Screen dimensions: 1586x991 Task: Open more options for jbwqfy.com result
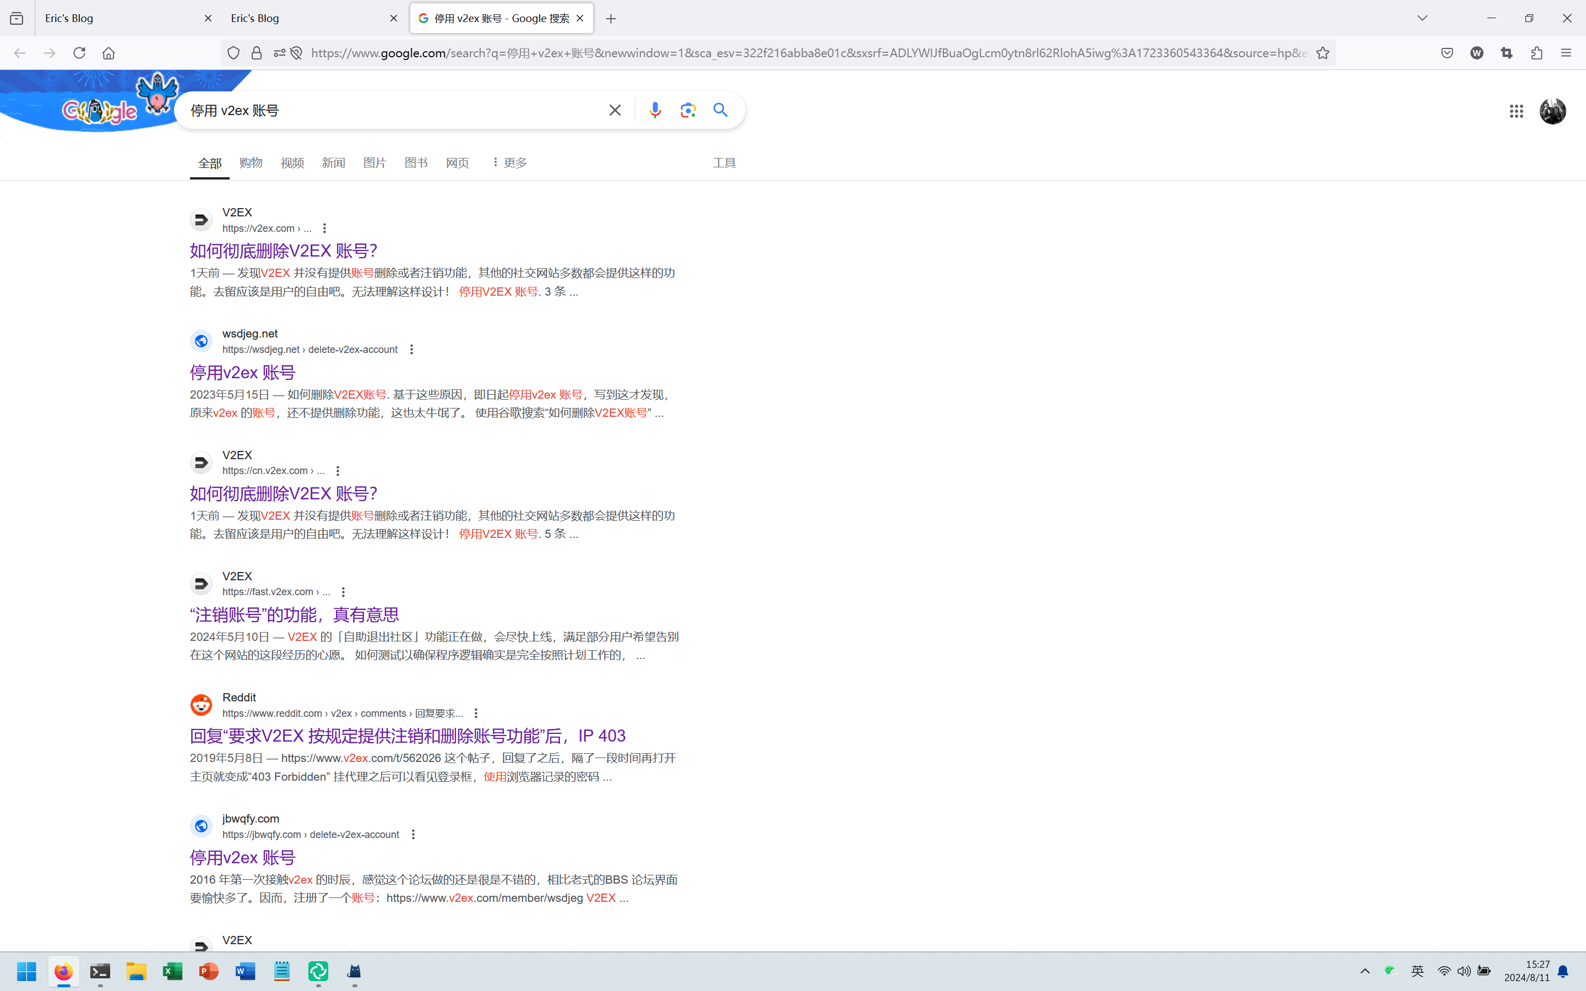click(413, 834)
